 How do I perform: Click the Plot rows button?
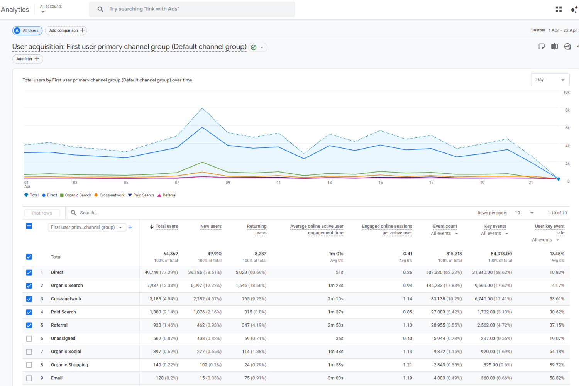click(42, 213)
